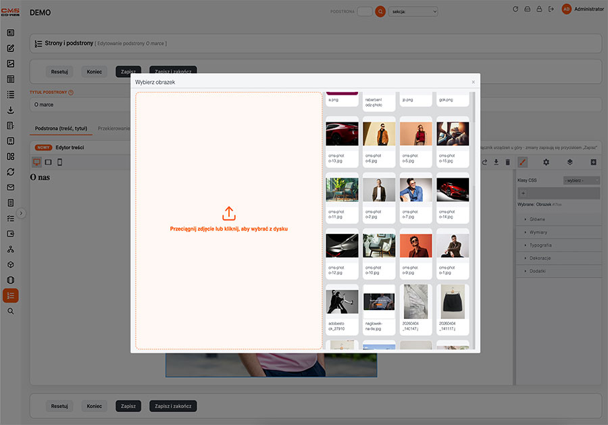Open the Klasy CSS wybierz dropdown
The height and width of the screenshot is (425, 608).
[x=581, y=180]
